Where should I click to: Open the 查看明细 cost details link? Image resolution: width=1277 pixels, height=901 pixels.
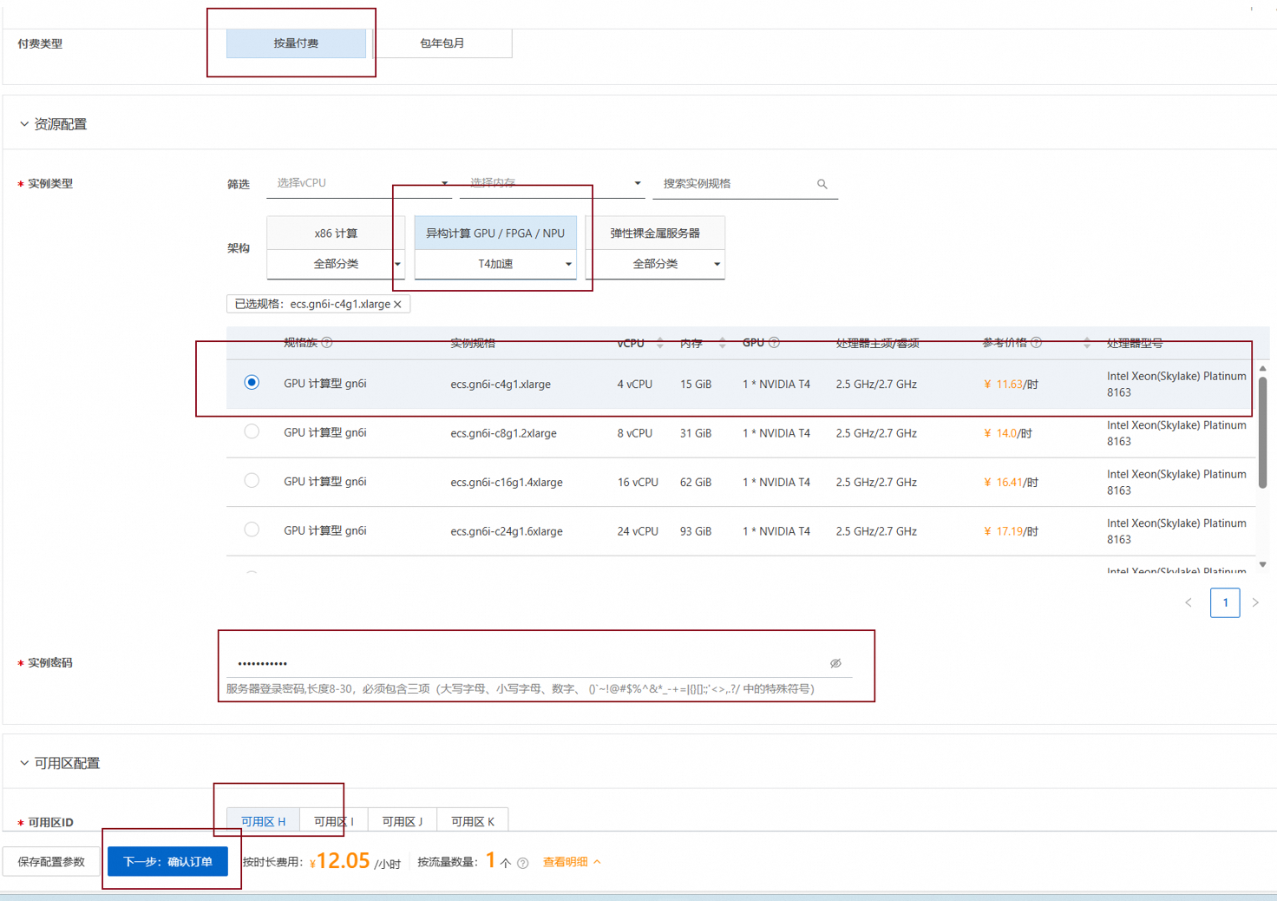pos(572,862)
